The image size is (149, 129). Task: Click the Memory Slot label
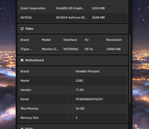29,118
